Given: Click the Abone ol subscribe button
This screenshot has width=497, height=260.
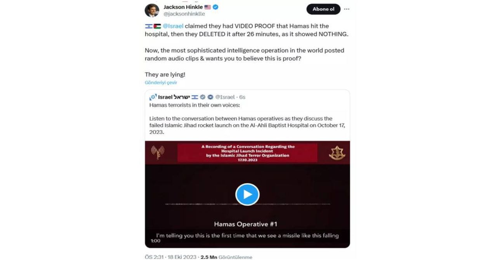Looking at the screenshot, I should pos(323,9).
